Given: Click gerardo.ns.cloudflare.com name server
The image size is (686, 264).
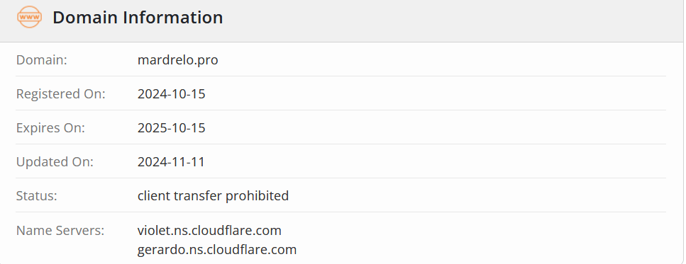Looking at the screenshot, I should click(217, 250).
